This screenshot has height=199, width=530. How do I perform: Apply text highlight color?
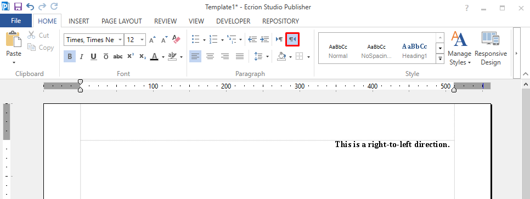click(172, 56)
